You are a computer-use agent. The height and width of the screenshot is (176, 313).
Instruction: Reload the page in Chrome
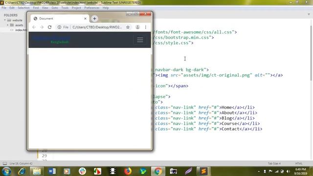coord(50,27)
